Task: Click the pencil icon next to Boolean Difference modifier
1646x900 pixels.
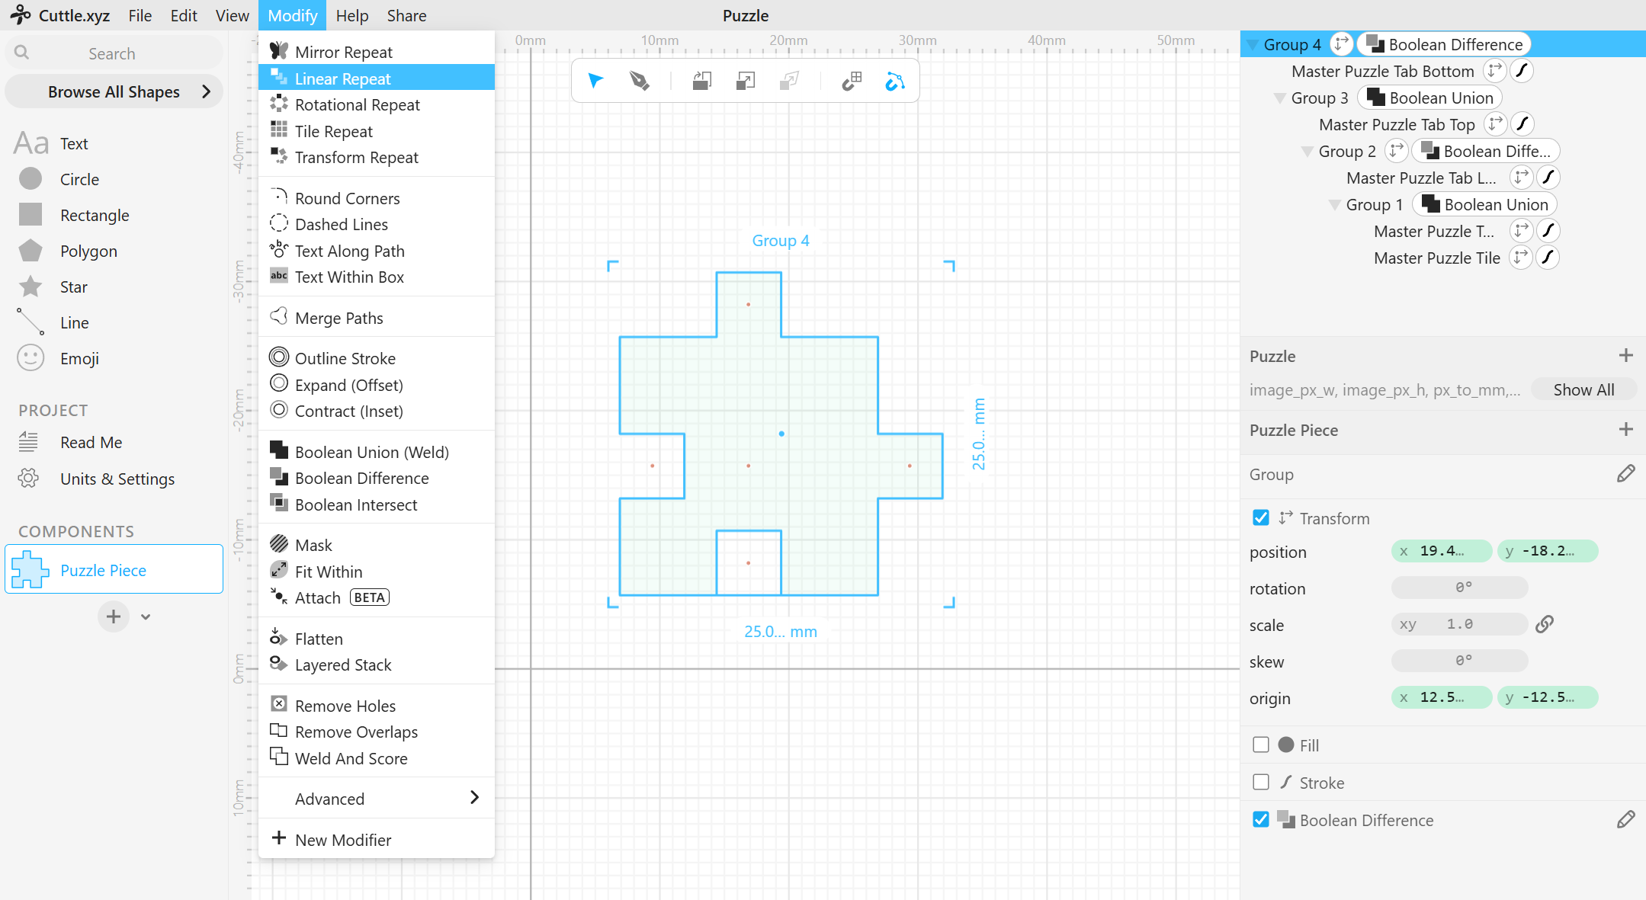Action: click(1625, 820)
